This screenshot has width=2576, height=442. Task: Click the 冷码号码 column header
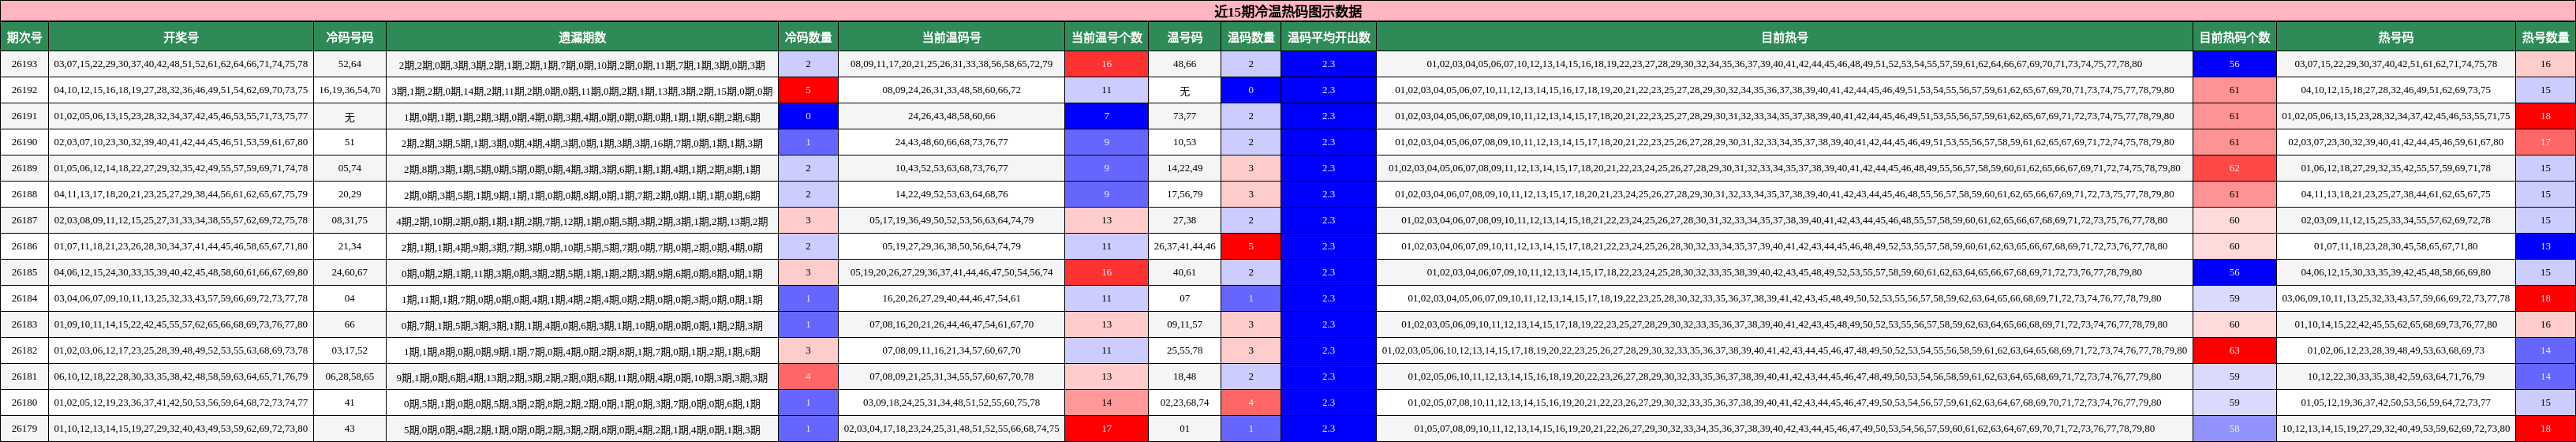pos(350,37)
